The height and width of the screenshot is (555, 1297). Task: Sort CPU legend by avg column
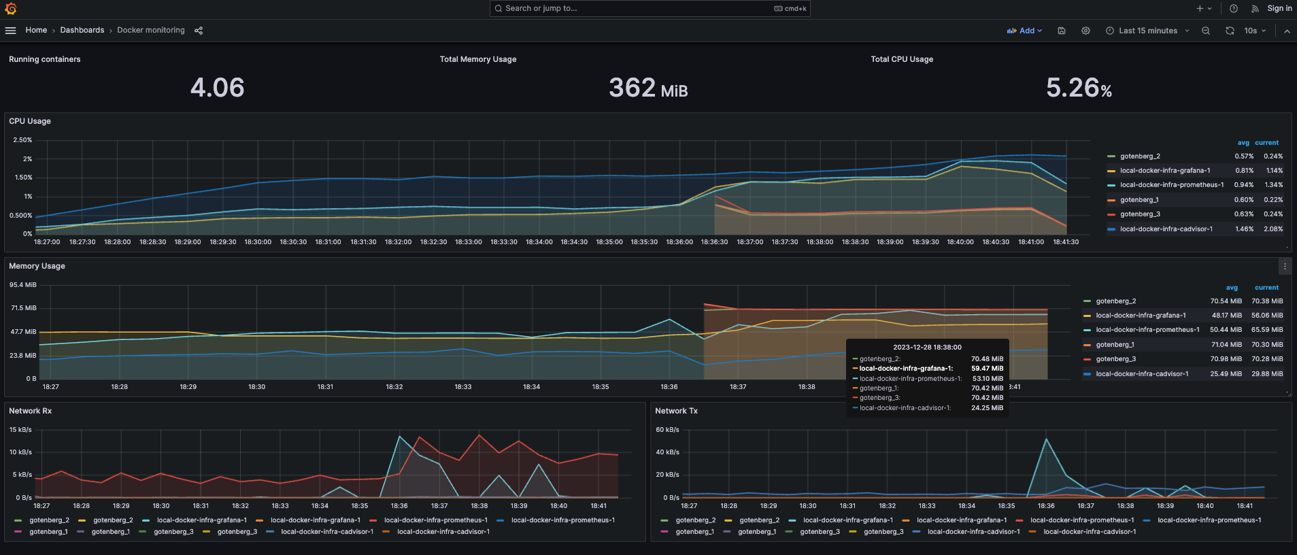tap(1243, 143)
